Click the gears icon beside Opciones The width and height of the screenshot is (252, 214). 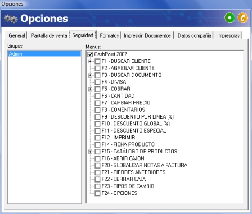click(x=11, y=19)
